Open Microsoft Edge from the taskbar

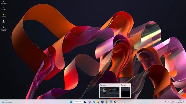[94, 102]
